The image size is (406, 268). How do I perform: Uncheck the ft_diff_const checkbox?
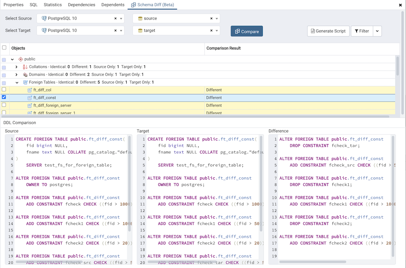[x=4, y=97]
